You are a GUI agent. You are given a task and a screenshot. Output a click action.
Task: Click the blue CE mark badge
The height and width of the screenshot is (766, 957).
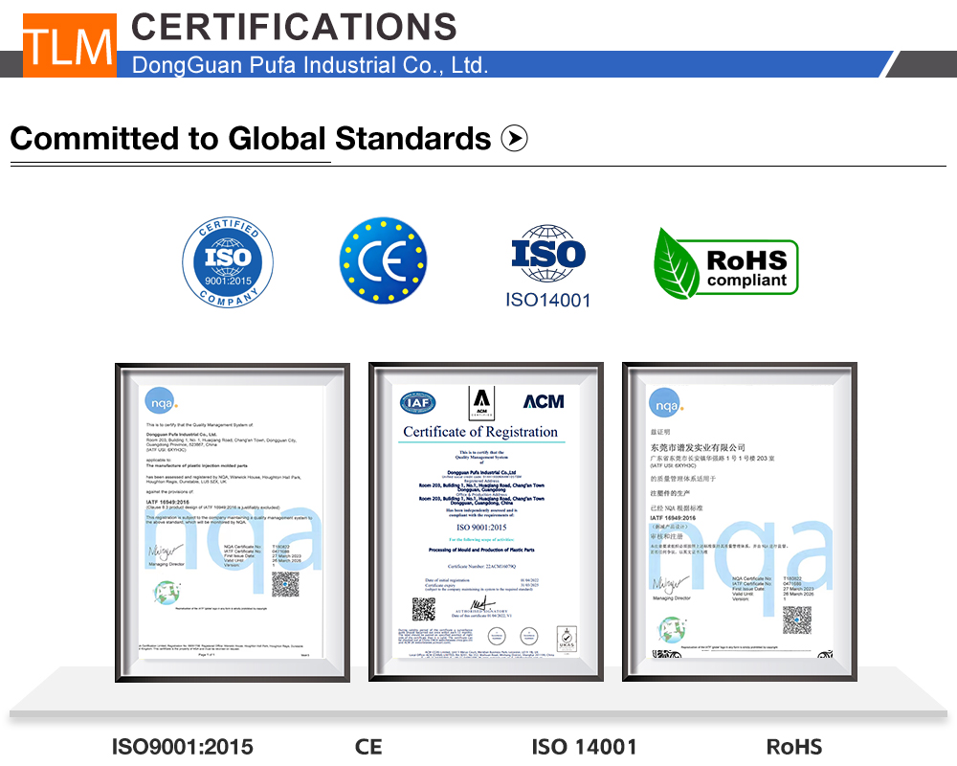coord(383,260)
